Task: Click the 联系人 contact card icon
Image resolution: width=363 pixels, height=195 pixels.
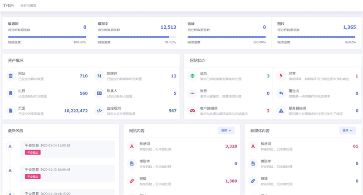Action: [99, 93]
